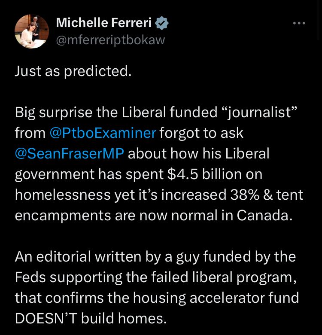Visit the @PtboExaminer mention
The image size is (322, 335).
[103, 133]
